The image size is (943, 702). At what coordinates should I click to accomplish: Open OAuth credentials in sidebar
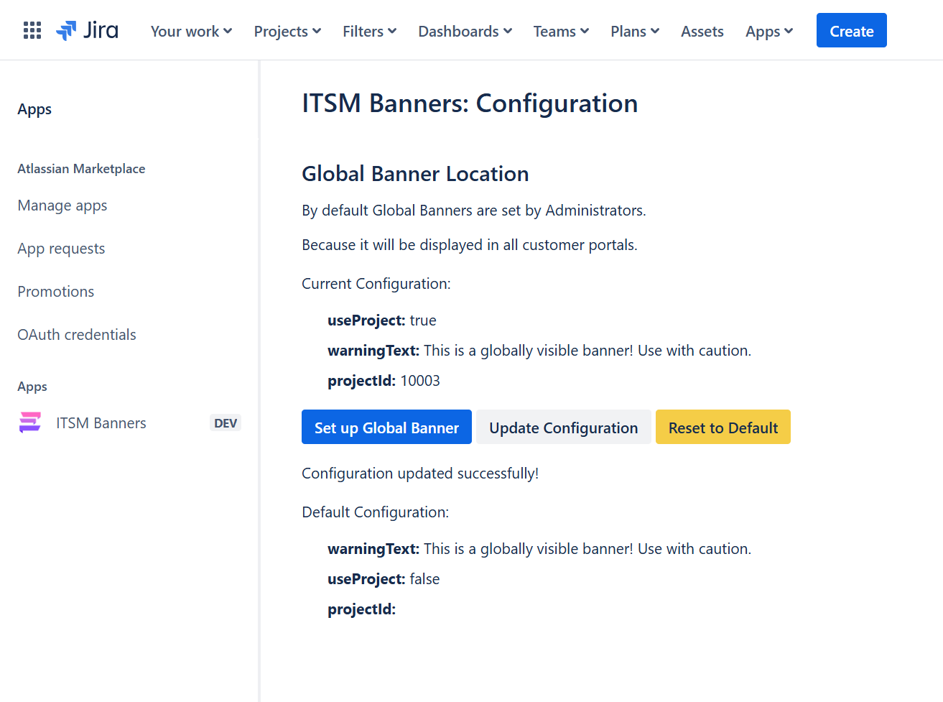point(77,335)
